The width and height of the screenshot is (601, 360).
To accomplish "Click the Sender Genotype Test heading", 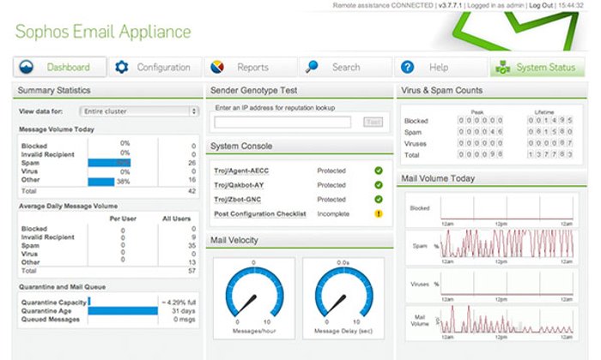I will coord(253,90).
